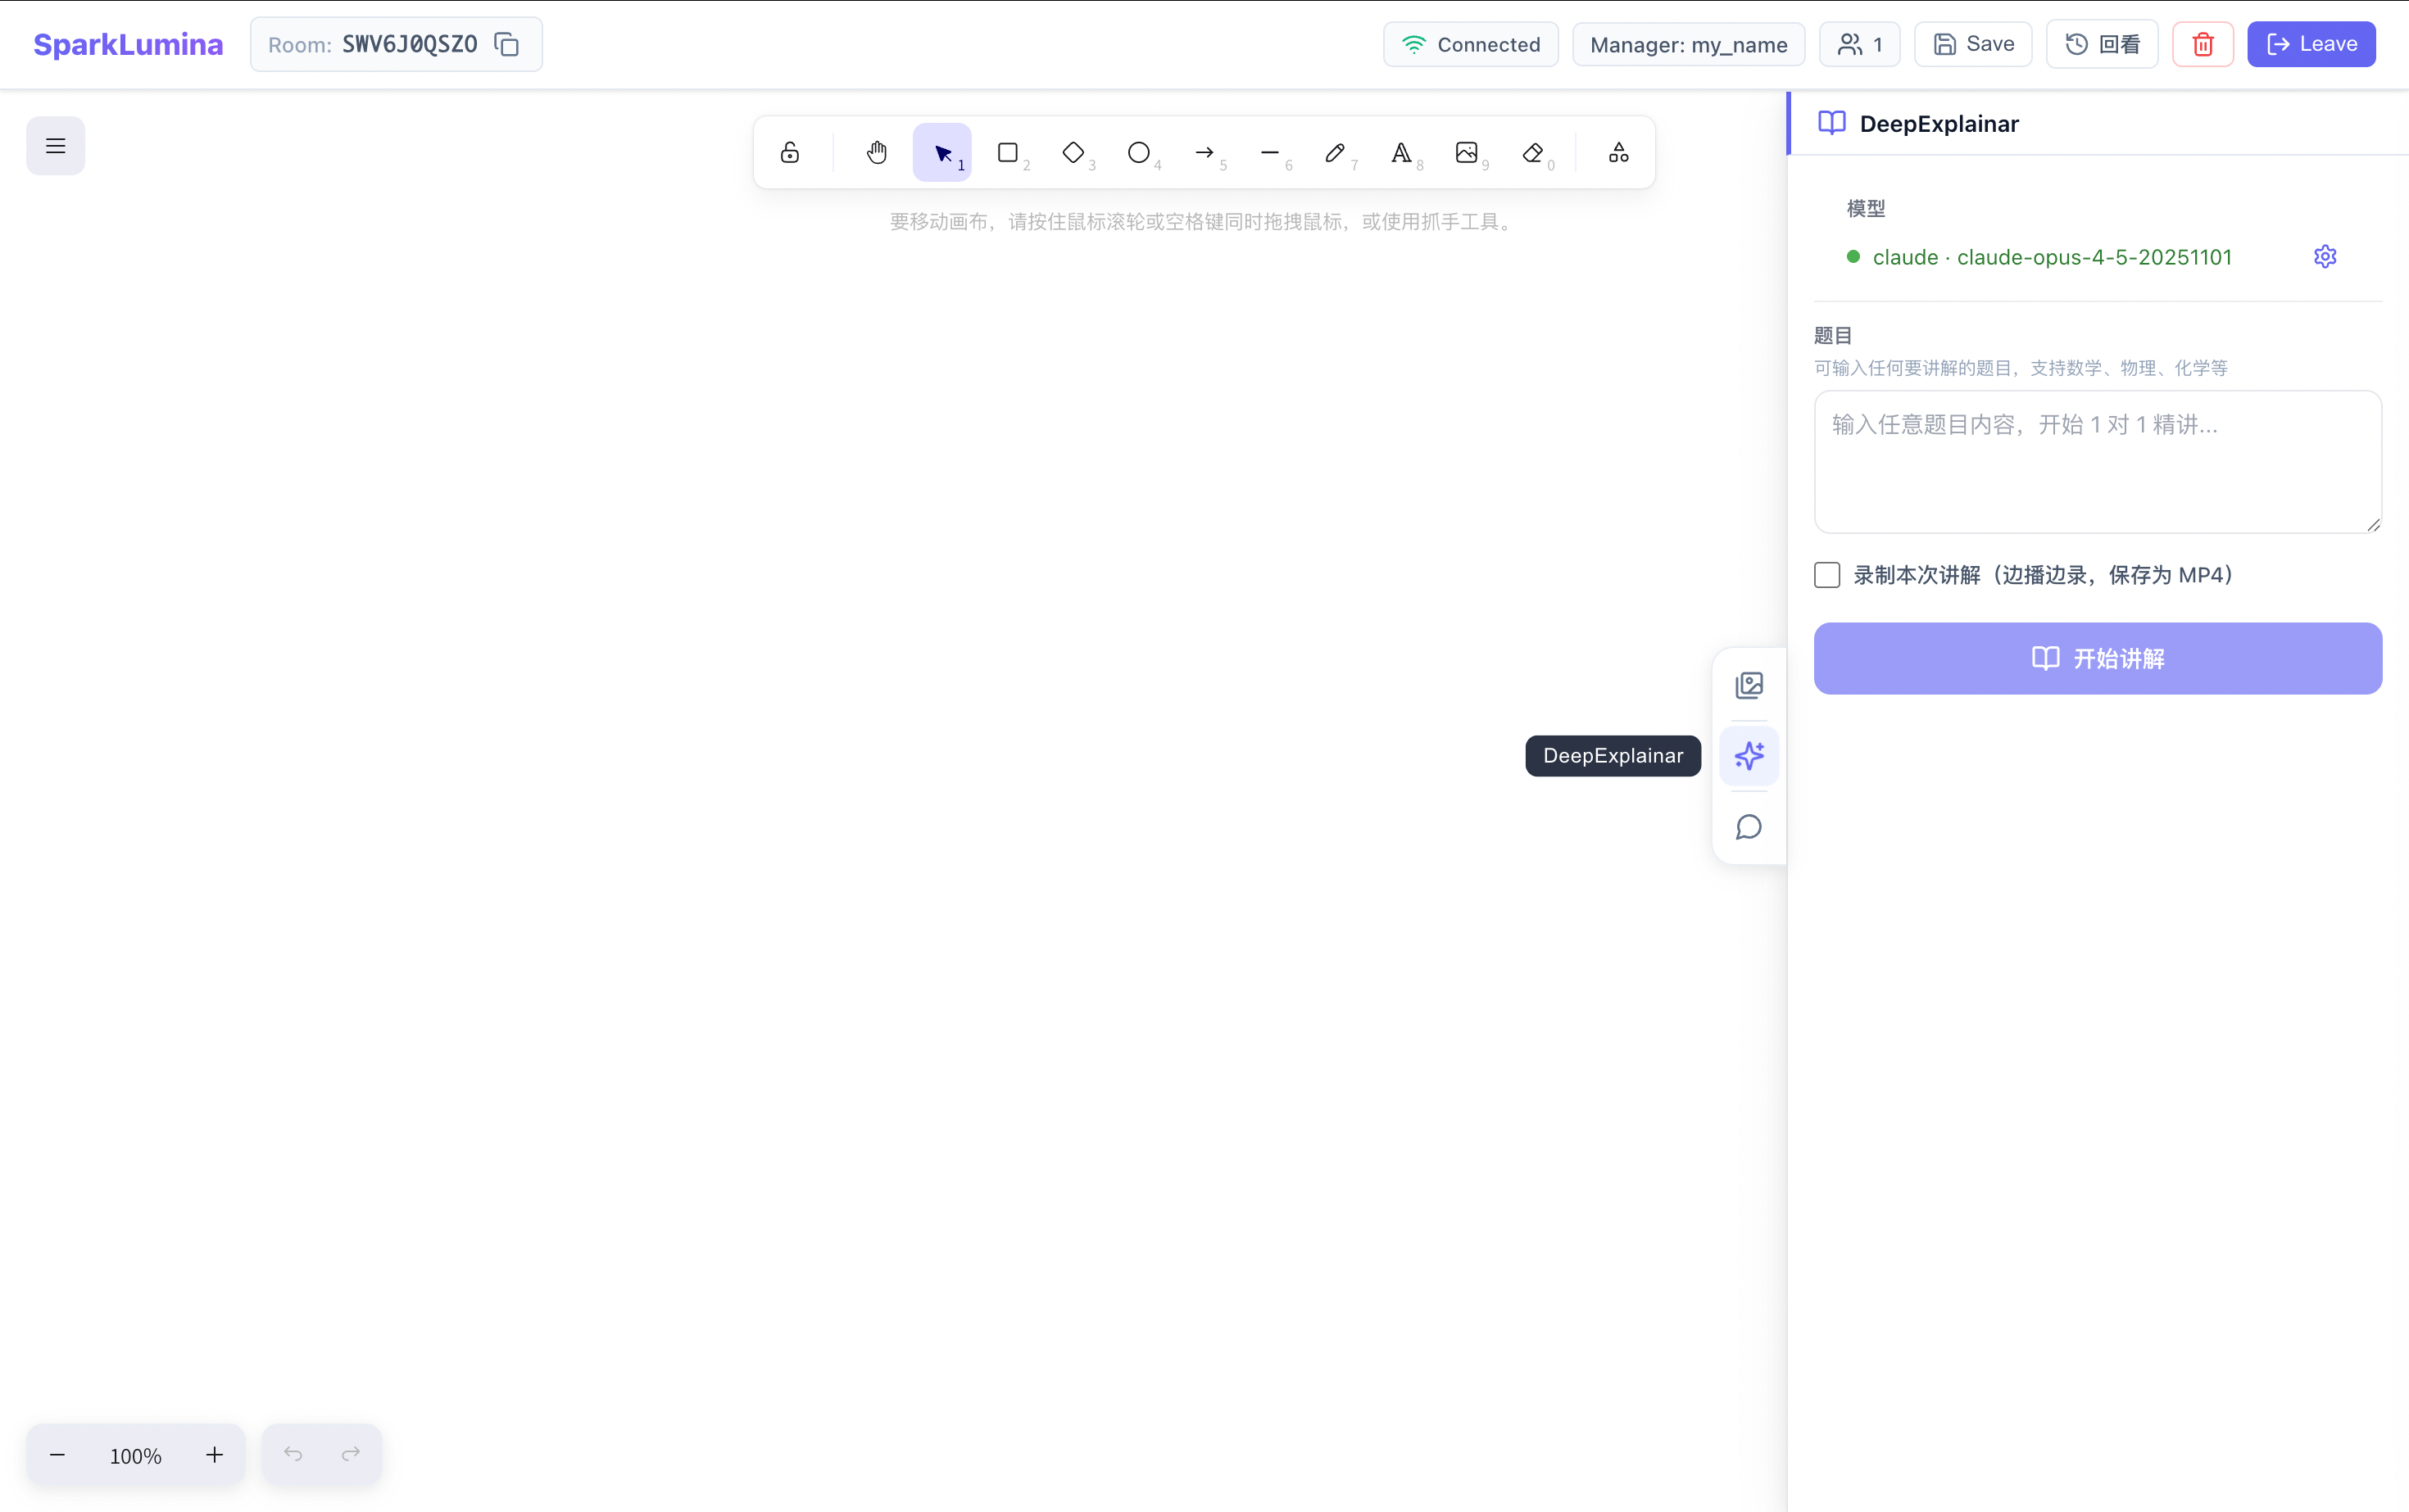Image resolution: width=2409 pixels, height=1512 pixels.
Task: Click the Leave button
Action: tap(2311, 44)
